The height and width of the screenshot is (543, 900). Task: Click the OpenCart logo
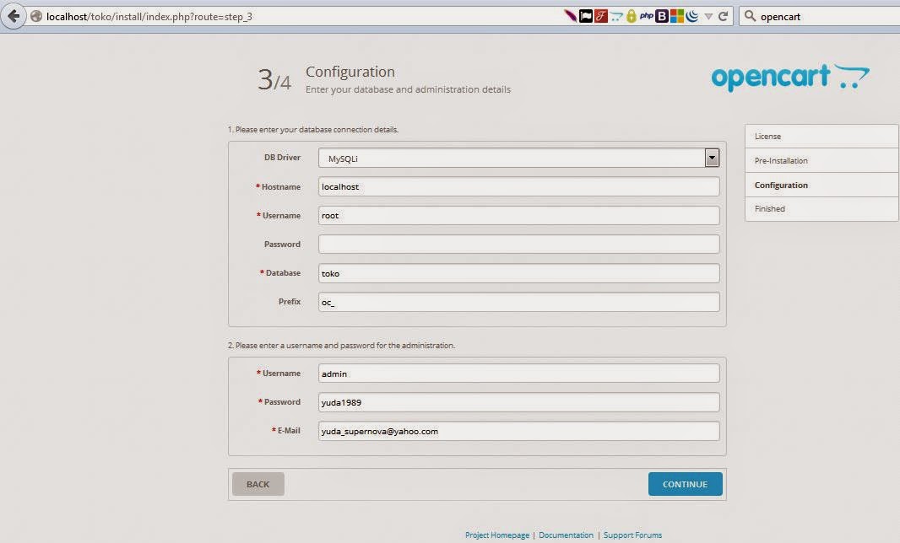[x=789, y=78]
